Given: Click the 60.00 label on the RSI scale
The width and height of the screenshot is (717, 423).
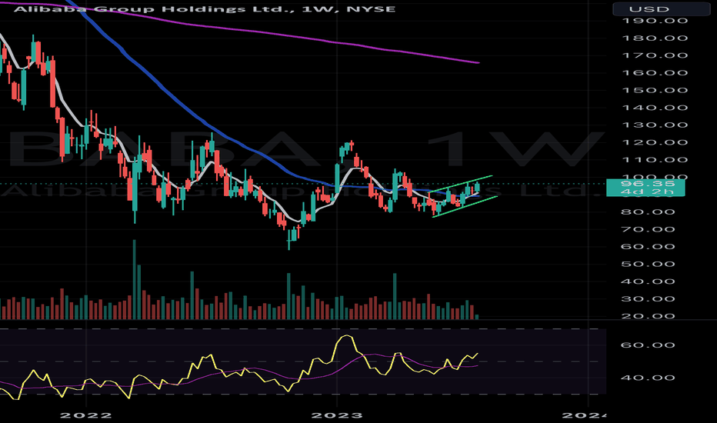Looking at the screenshot, I should (x=648, y=345).
